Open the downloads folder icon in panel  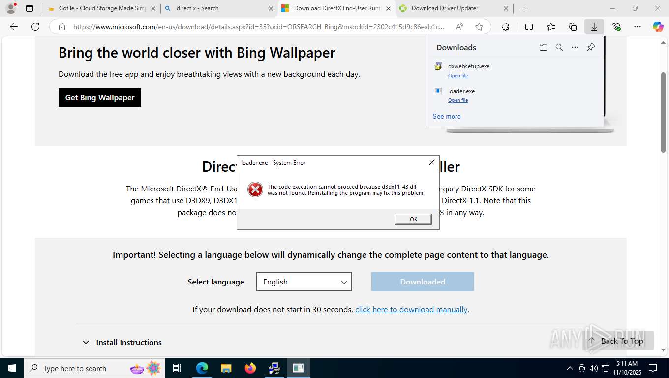(543, 47)
